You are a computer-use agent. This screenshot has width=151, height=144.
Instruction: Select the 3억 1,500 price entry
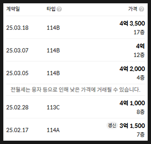(x=132, y=126)
